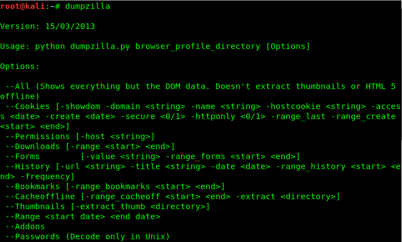Click the dumpzilla command word
402x242 pixels.
pos(87,7)
